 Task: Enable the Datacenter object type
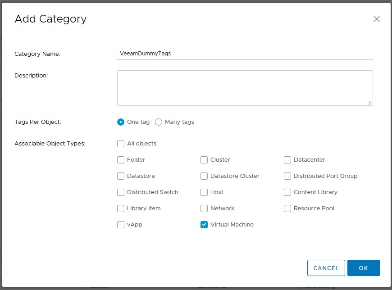tap(287, 160)
